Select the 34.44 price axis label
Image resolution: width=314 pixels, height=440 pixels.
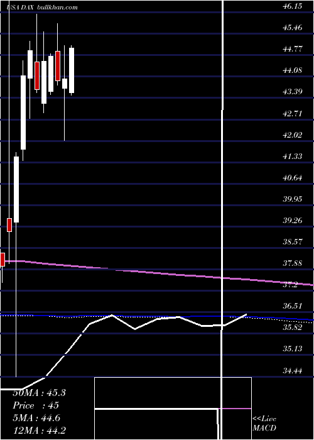tap(293, 370)
